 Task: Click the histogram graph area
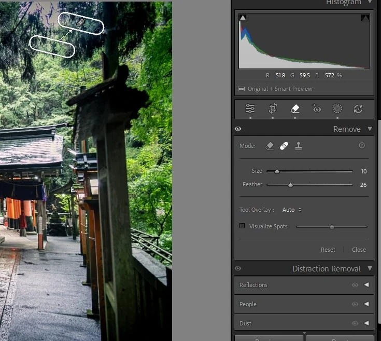click(304, 41)
